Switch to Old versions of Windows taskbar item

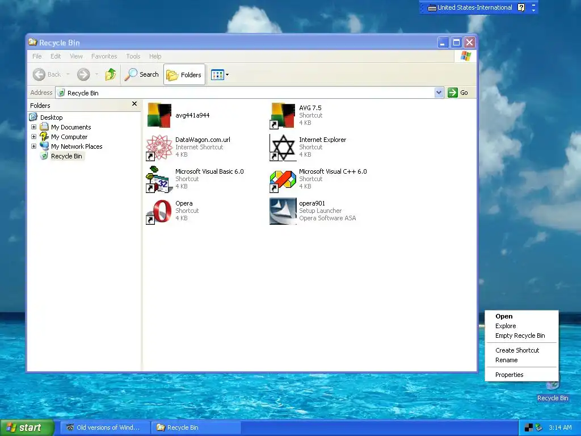click(x=105, y=427)
